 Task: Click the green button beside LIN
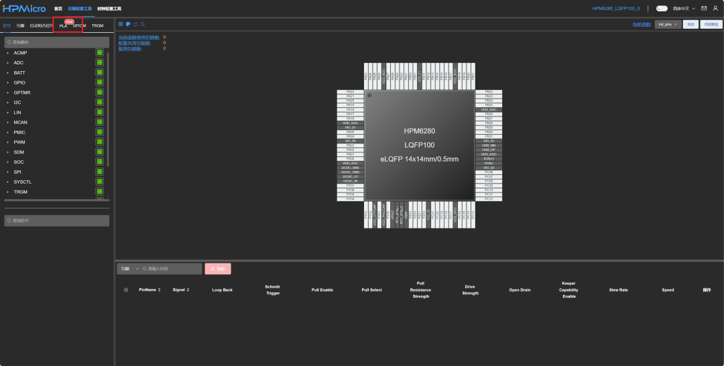click(99, 112)
